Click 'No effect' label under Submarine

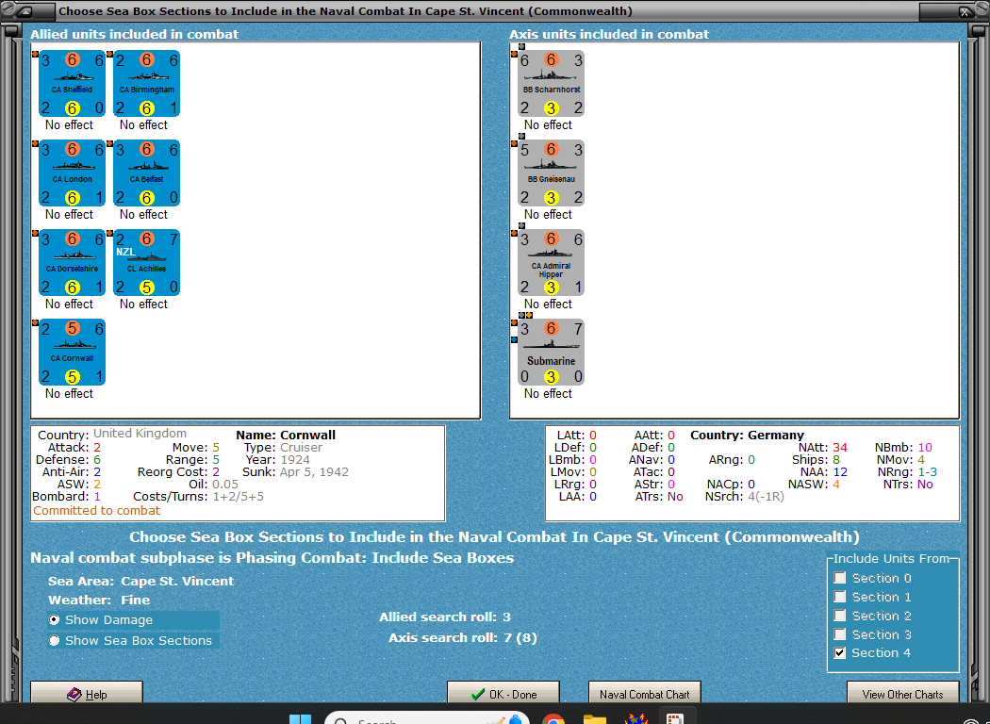tap(548, 394)
